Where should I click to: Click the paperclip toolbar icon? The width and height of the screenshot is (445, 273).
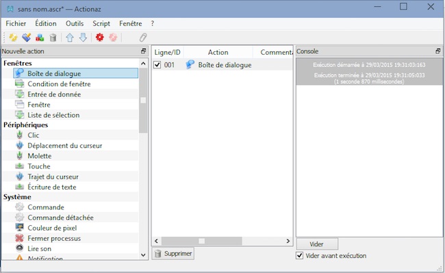tap(143, 38)
